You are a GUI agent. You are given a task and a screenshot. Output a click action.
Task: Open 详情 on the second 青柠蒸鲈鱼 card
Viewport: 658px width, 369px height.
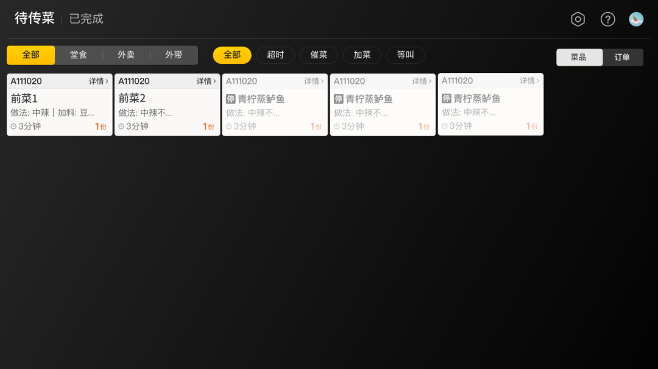(422, 81)
